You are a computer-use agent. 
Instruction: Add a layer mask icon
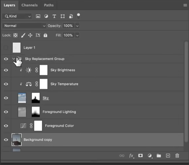tap(140, 156)
